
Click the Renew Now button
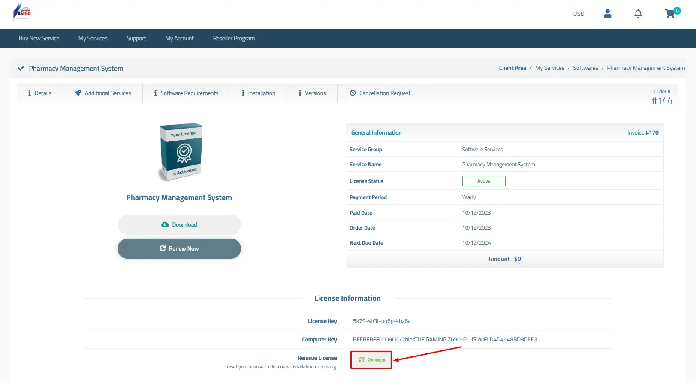[179, 248]
